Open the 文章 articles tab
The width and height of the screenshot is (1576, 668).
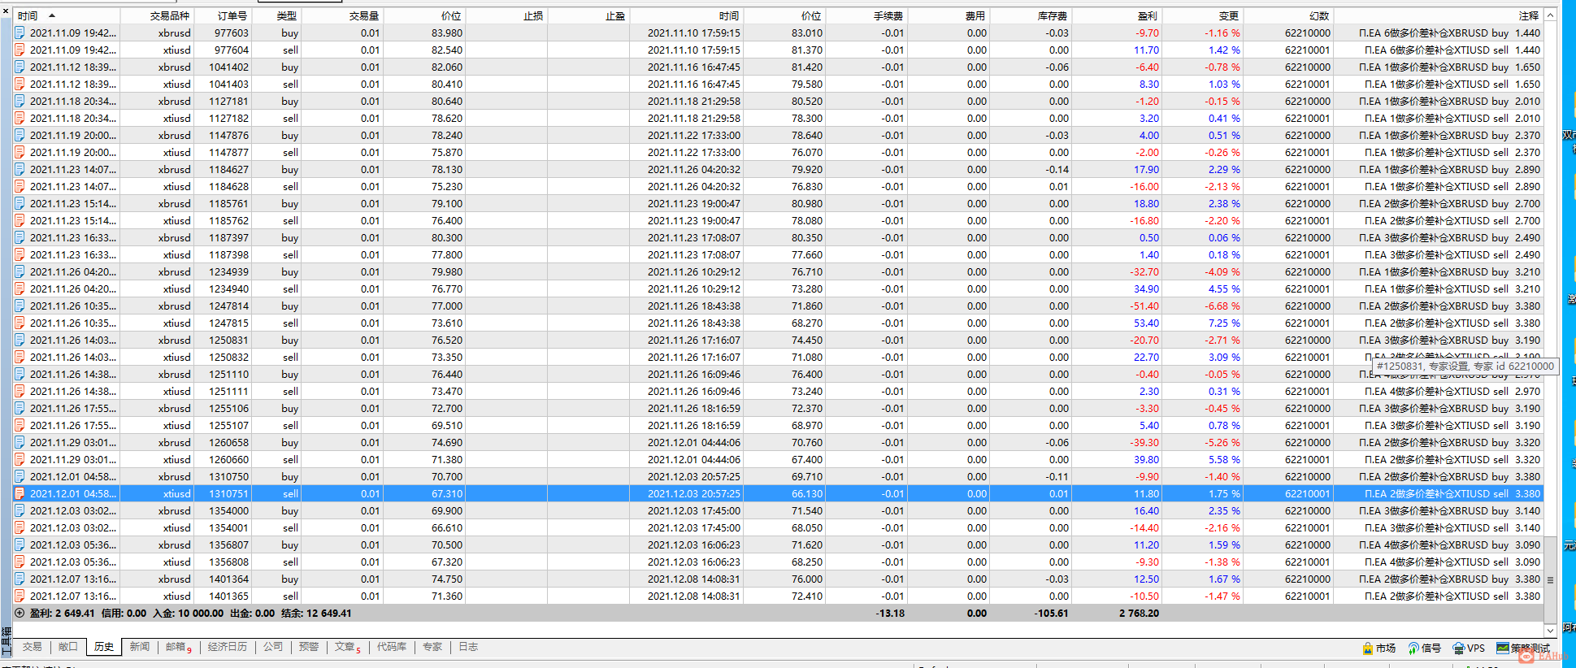347,647
